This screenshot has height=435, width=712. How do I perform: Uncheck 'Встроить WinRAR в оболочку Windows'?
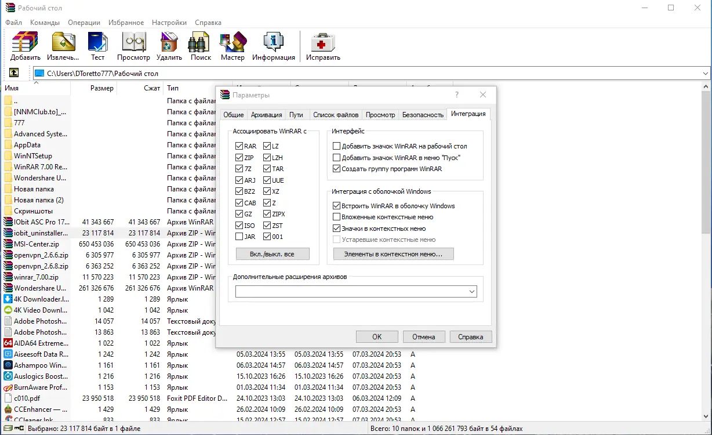[337, 206]
